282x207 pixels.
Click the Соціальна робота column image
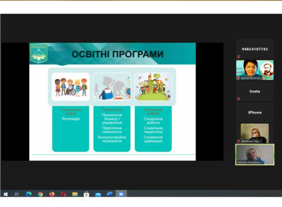click(x=153, y=87)
